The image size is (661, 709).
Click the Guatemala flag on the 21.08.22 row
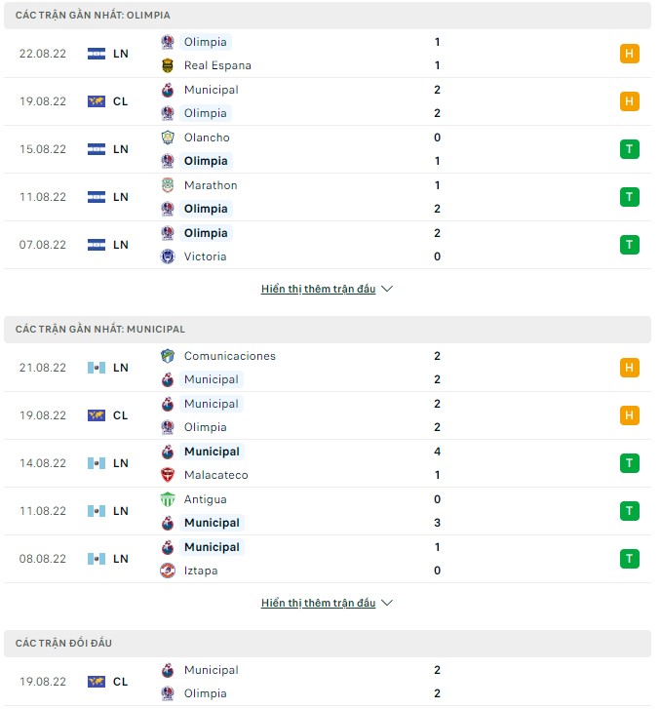click(96, 368)
